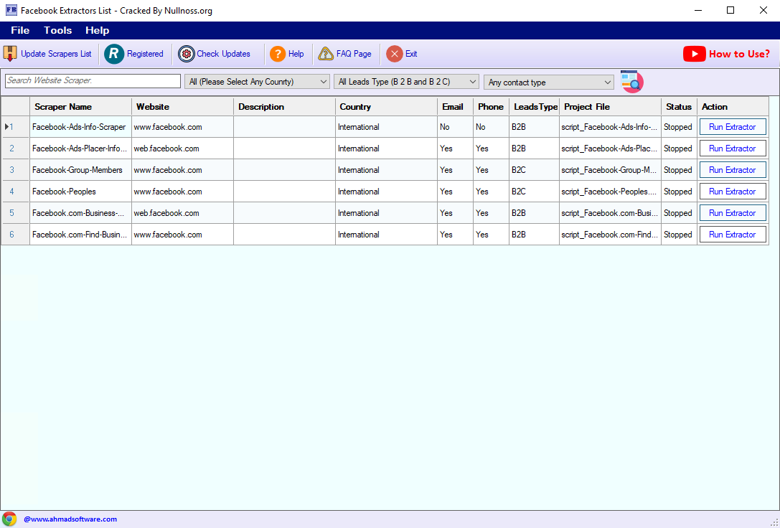Viewport: 780px width, 528px height.
Task: Run Extractor for Facebook.com-Business row
Action: 733,213
